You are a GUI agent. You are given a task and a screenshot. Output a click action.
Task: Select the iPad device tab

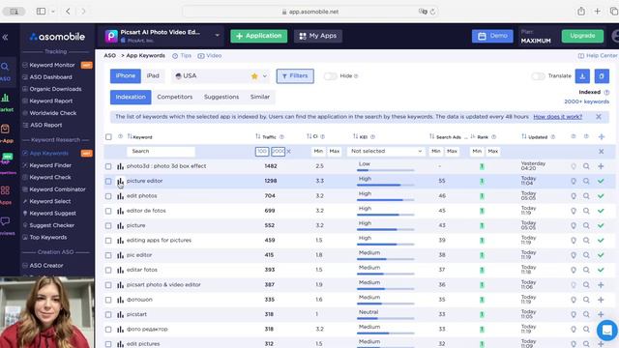[x=153, y=76]
